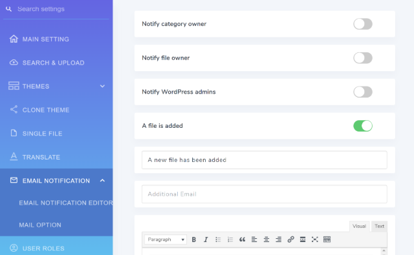Viewport: 414px width, 255px height.
Task: Click the document icon beside Single File
Action: click(x=14, y=133)
